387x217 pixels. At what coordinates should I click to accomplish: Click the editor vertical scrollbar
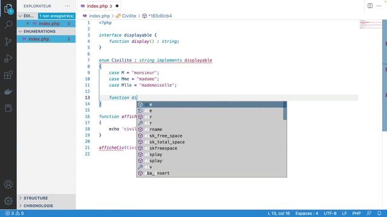coord(385,75)
